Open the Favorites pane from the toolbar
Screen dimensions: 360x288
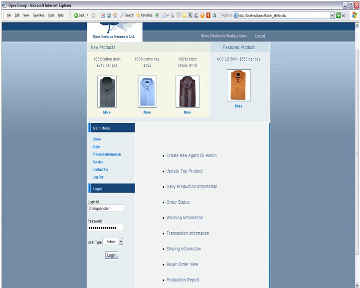(x=145, y=15)
